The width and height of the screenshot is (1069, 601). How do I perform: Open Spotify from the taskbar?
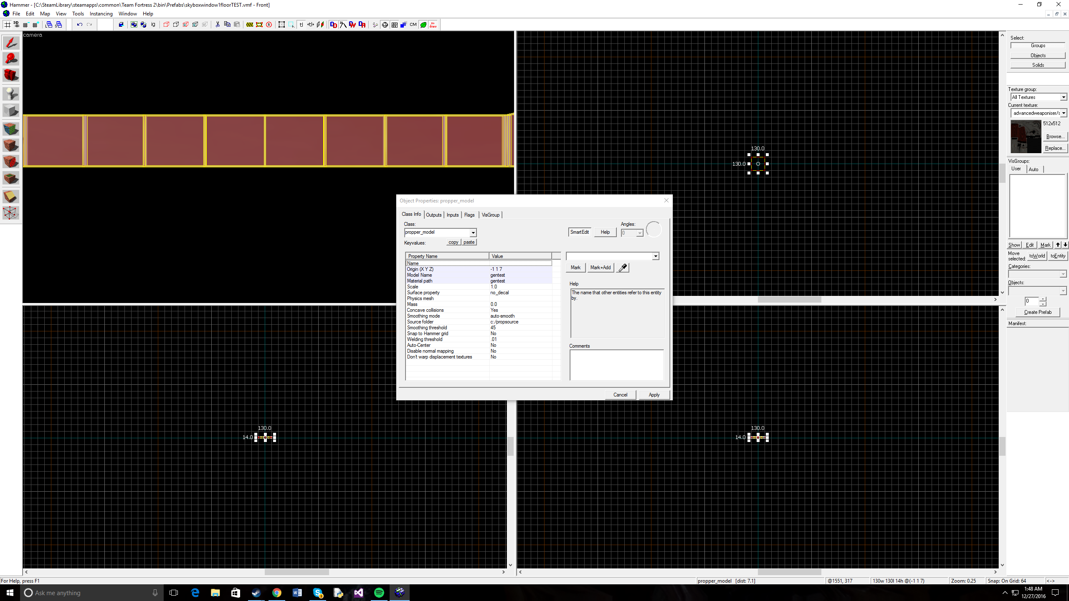[x=379, y=593]
